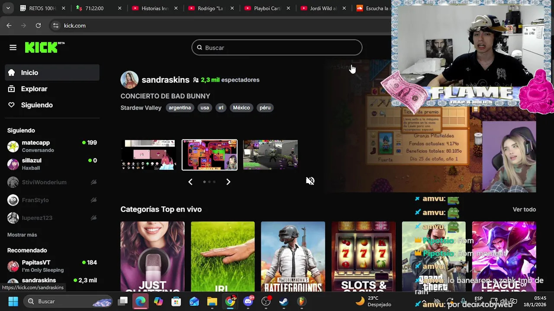
Task: Open the Stardew Valley category link
Action: [x=141, y=108]
